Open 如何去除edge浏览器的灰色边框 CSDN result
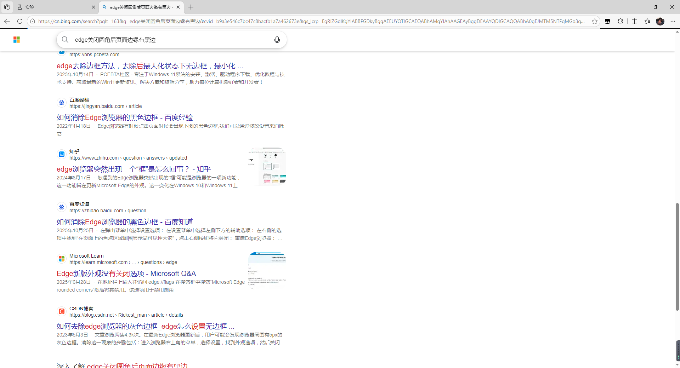This screenshot has width=680, height=368. [146, 326]
